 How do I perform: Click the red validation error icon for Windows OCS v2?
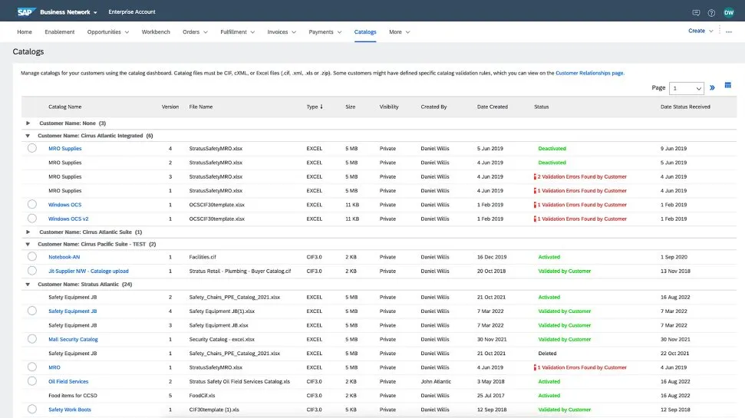coord(536,219)
